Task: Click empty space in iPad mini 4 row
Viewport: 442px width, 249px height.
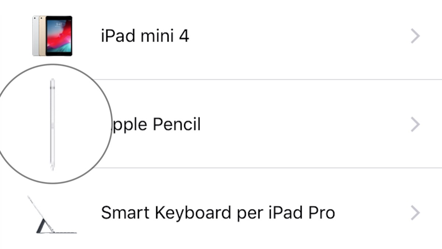Action: pyautogui.click(x=295, y=36)
